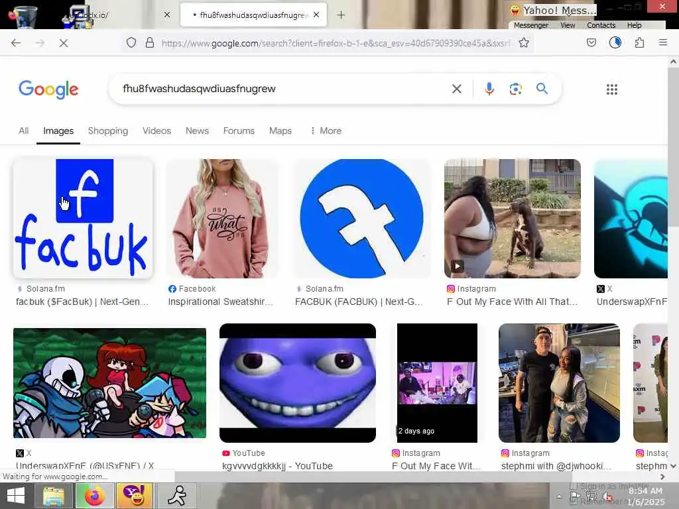Viewport: 679px width, 509px height.
Task: Expand the More search filters
Action: 326,131
